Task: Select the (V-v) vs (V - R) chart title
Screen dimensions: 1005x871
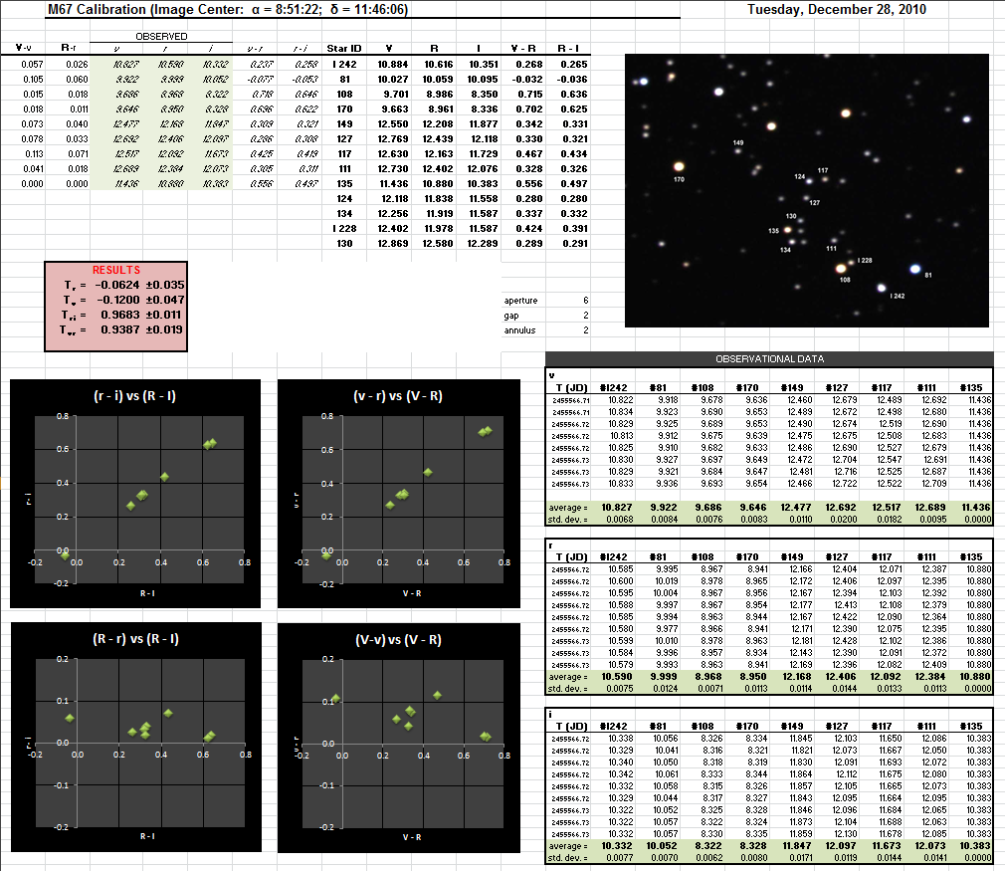Action: [398, 638]
